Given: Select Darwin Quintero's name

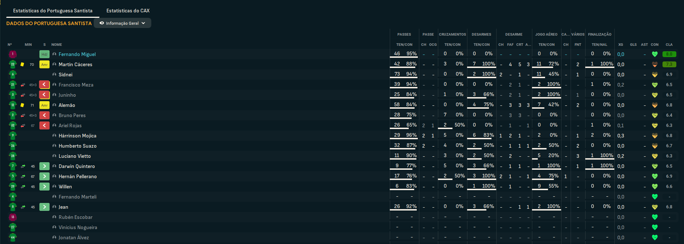Looking at the screenshot, I should (77, 166).
